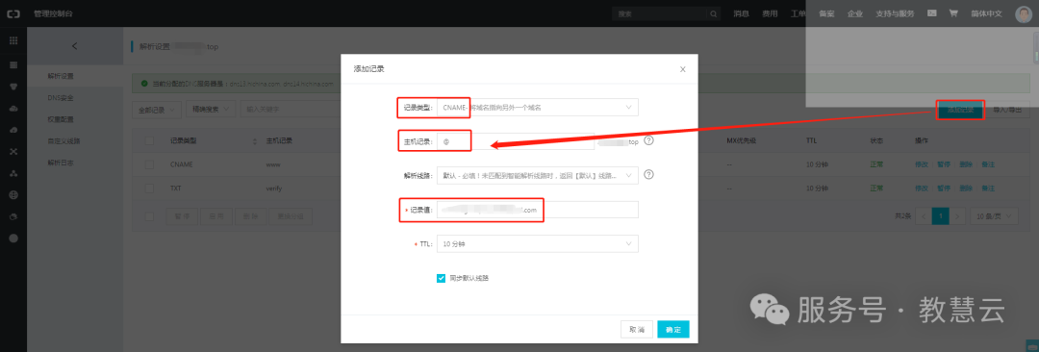Open 支持与服务 in the top navigation

pyautogui.click(x=896, y=13)
